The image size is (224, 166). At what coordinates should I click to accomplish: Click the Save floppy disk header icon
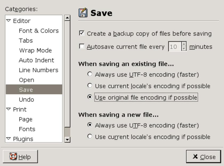click(x=83, y=13)
